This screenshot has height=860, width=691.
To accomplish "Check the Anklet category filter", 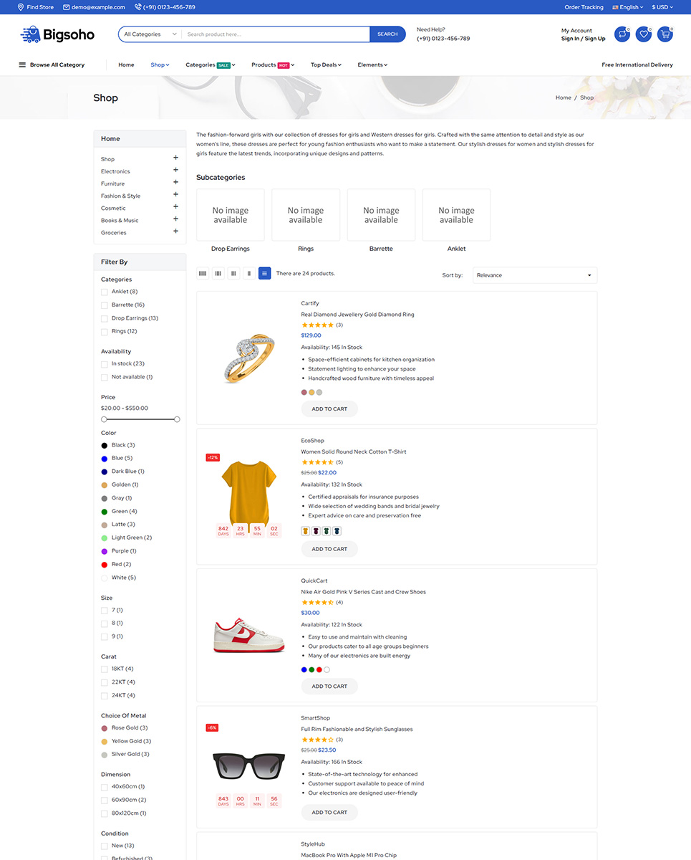I will tap(105, 292).
